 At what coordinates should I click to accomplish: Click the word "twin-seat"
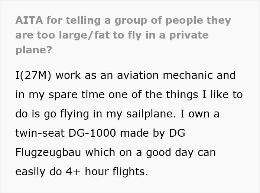(x=42, y=133)
